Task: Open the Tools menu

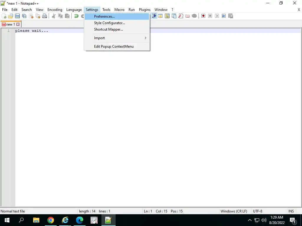Action: pyautogui.click(x=106, y=10)
